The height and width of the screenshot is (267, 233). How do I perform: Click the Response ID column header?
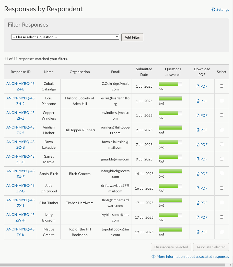21,72
